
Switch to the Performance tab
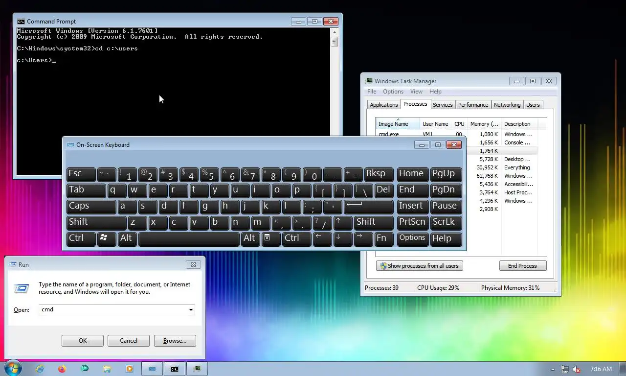pyautogui.click(x=473, y=105)
